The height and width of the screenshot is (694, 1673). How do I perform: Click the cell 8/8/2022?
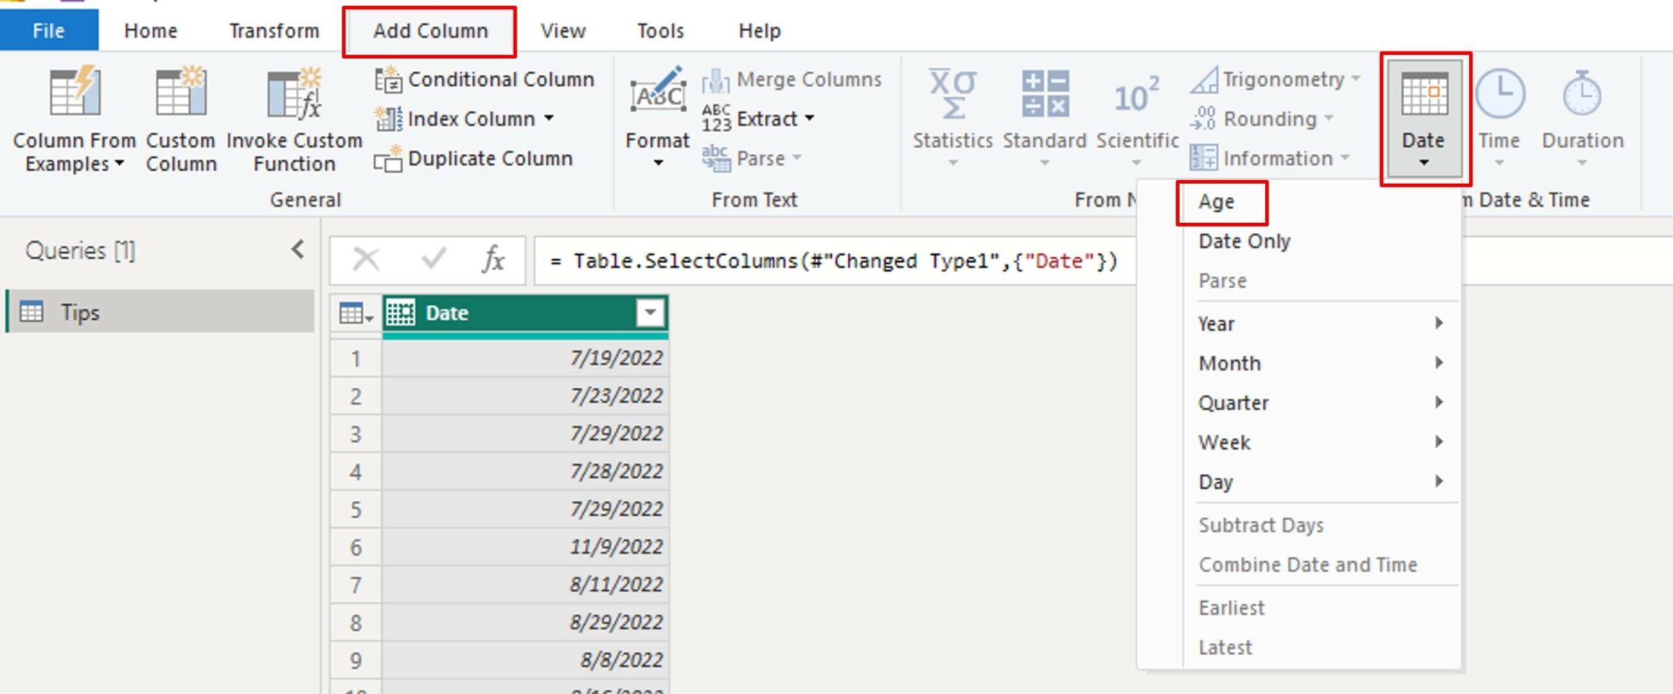click(525, 660)
